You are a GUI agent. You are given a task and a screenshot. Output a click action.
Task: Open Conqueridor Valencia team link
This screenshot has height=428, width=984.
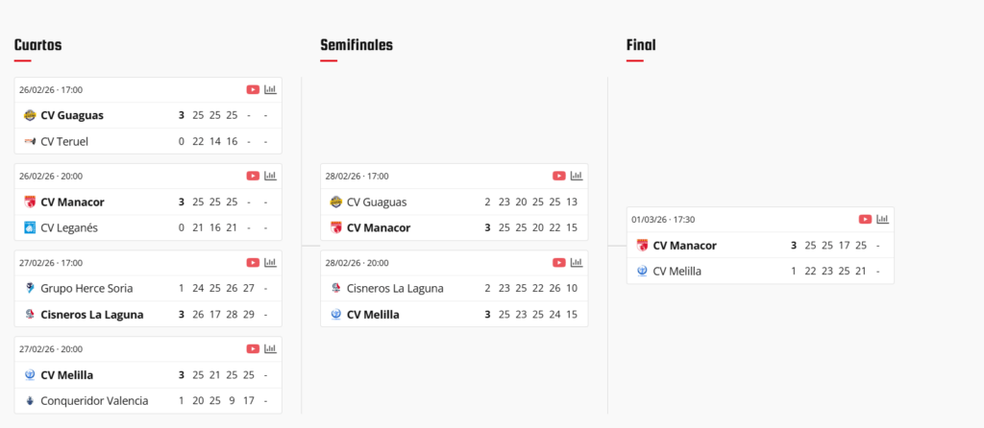click(92, 400)
